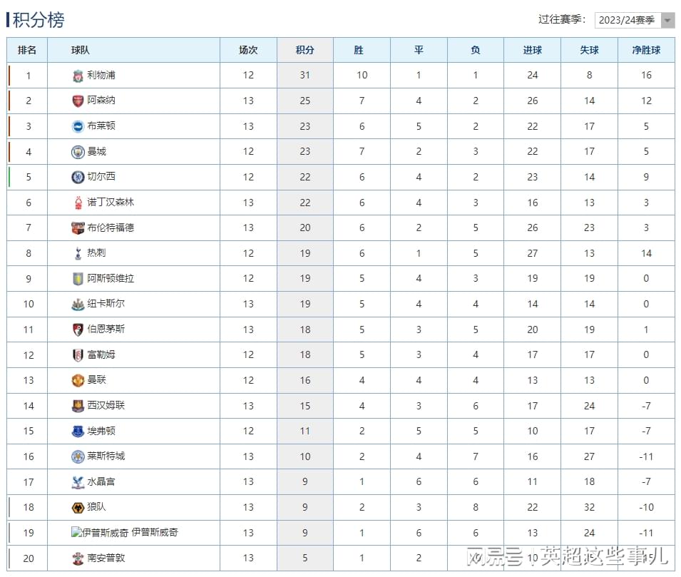
Task: Click the 进球 column header
Action: pos(533,50)
